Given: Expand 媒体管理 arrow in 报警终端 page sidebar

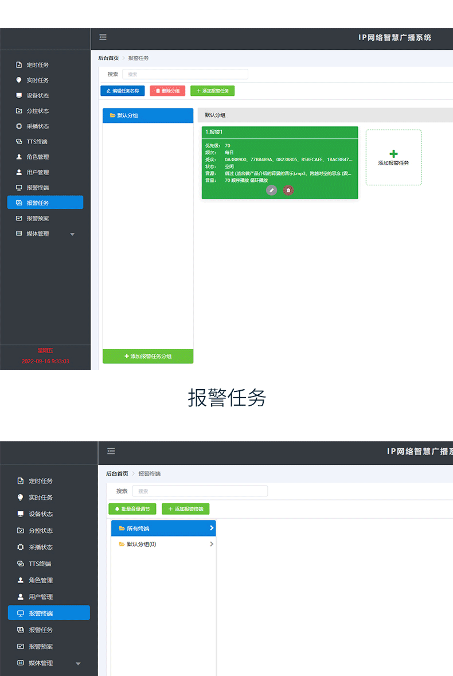Looking at the screenshot, I should click(x=78, y=663).
